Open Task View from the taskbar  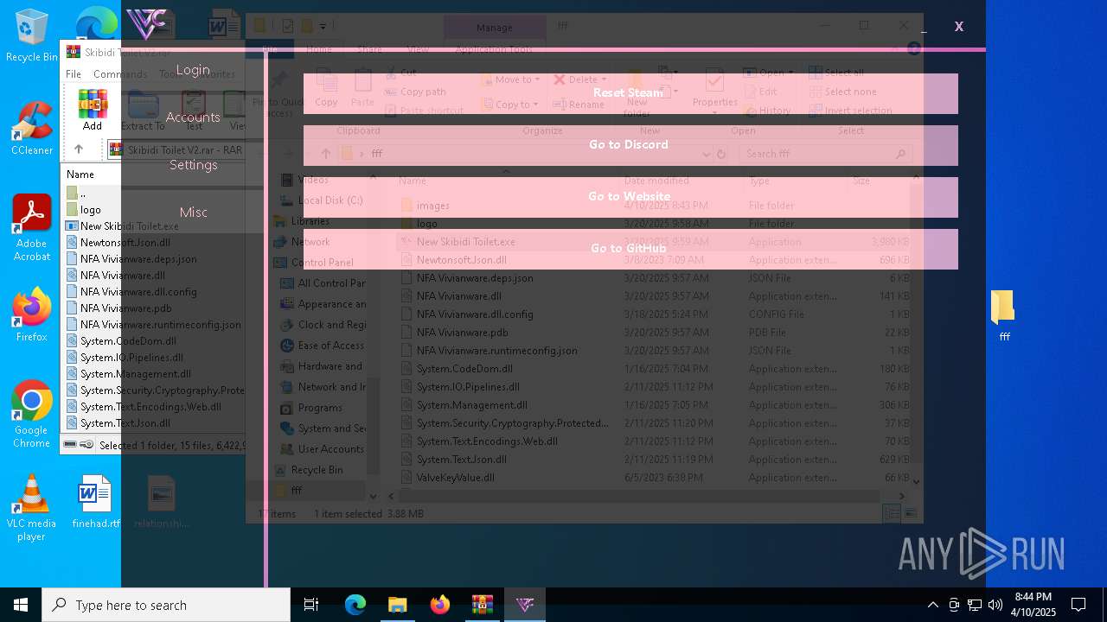click(311, 605)
